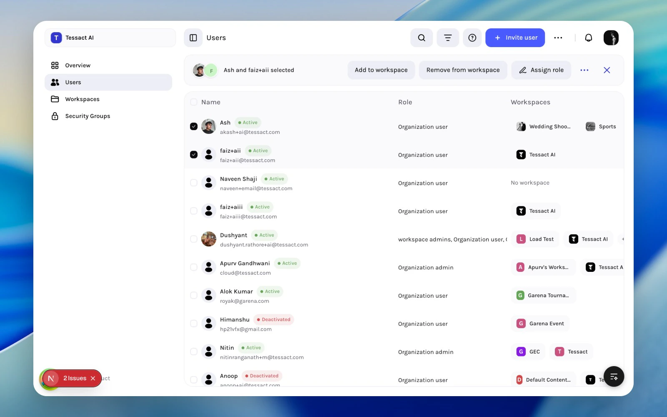This screenshot has width=667, height=417.
Task: Click Dushyant's workspace admins role text
Action: (x=452, y=239)
